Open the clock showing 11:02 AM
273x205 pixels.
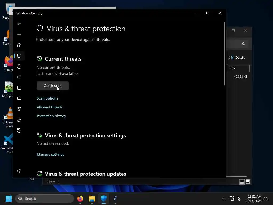tap(253, 199)
